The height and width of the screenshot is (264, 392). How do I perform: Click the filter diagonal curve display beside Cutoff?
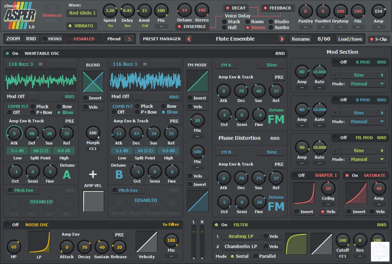(x=322, y=244)
